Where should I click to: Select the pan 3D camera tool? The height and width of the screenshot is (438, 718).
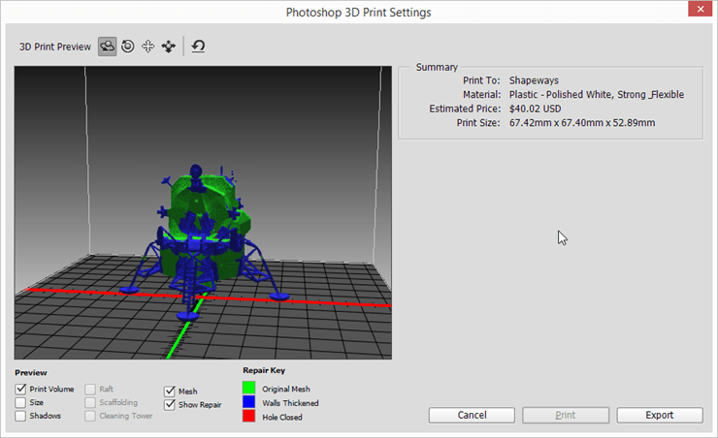(x=147, y=47)
